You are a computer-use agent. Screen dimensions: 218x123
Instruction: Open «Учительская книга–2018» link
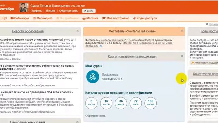pyautogui.click(x=115, y=40)
